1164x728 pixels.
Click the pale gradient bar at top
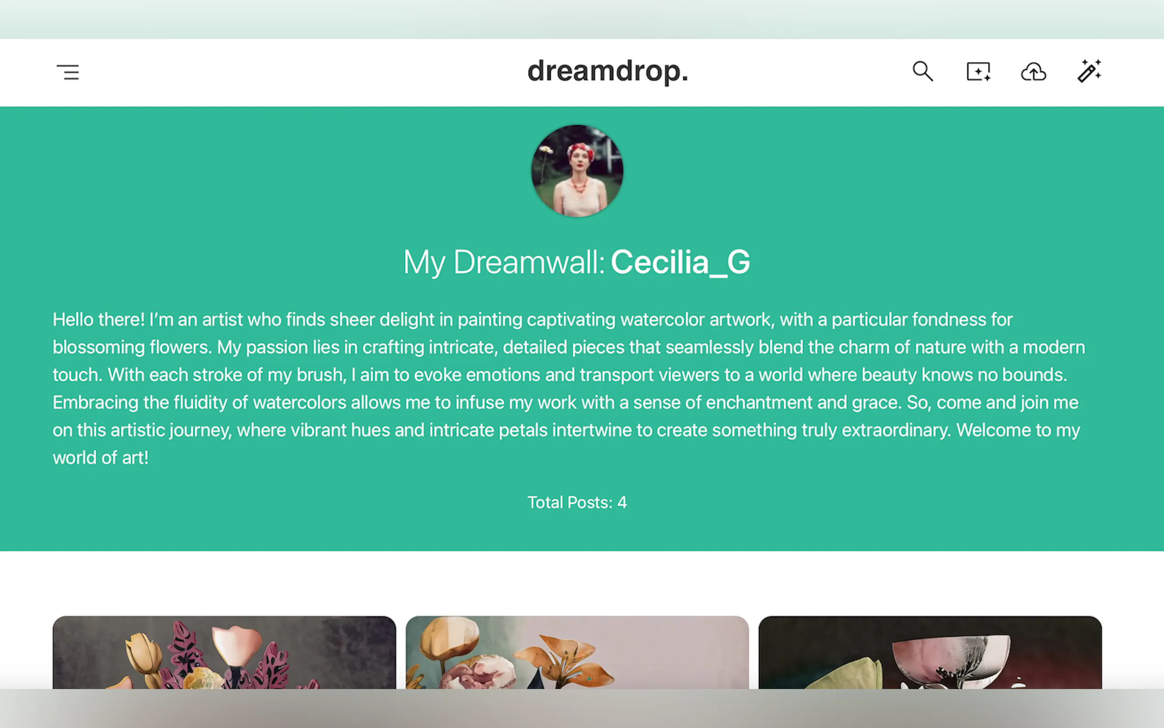(x=582, y=19)
